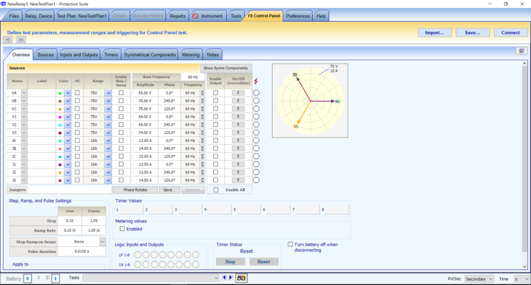Enable Metering values checkbox
The height and width of the screenshot is (285, 531).
click(122, 229)
